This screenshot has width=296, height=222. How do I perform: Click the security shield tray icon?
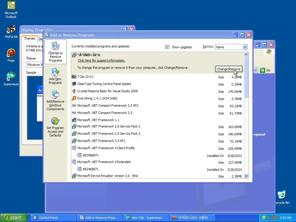pyautogui.click(x=264, y=218)
